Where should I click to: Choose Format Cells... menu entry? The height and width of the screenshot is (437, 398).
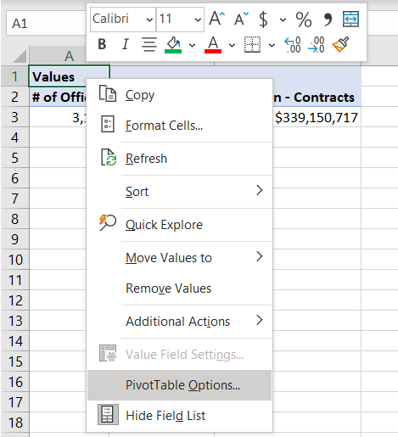coord(179,125)
